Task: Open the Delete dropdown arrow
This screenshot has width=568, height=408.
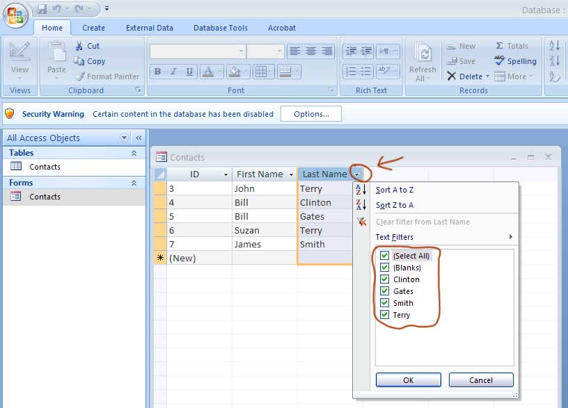Action: 487,76
